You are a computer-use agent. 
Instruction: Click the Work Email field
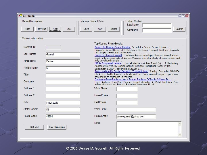136,110
